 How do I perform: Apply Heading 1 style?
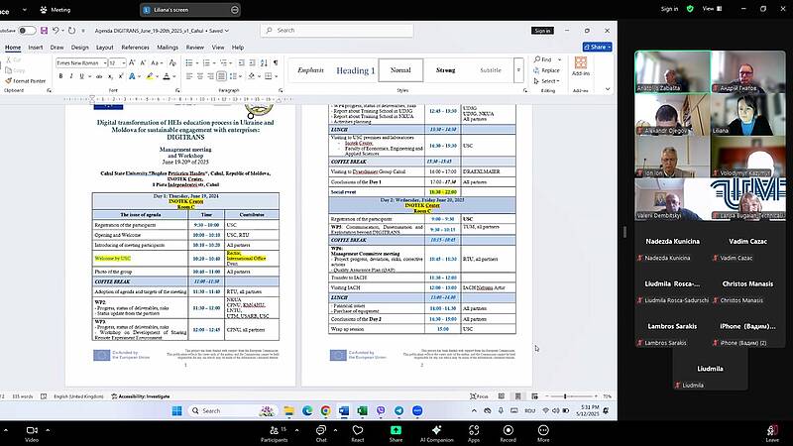point(356,70)
